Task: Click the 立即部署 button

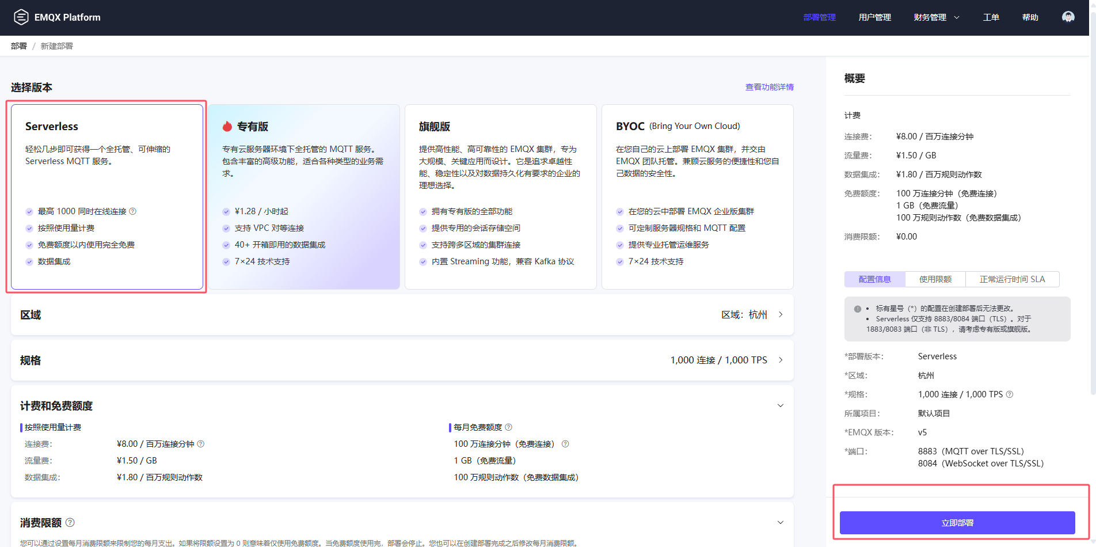Action: (x=957, y=523)
